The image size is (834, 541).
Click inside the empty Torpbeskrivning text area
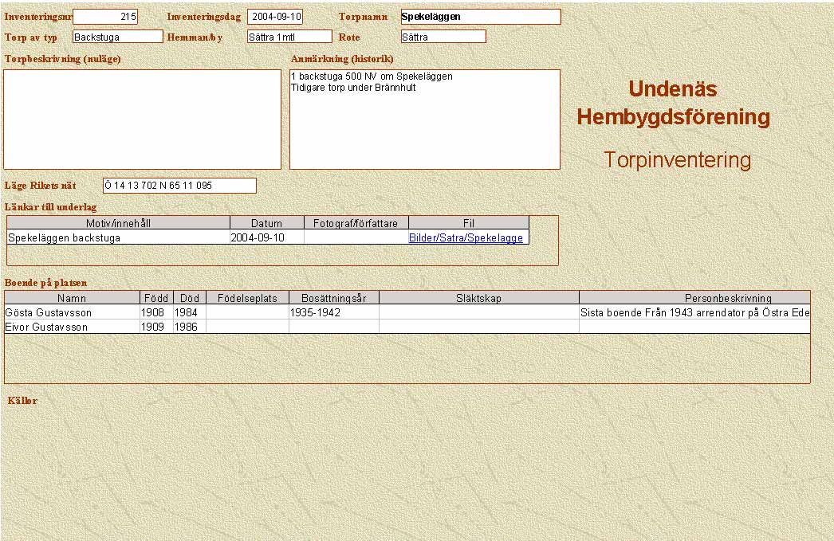(x=142, y=120)
